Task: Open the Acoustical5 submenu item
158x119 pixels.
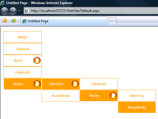Action: point(61,96)
